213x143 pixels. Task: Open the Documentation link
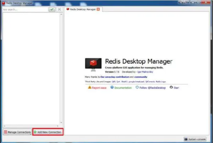click(x=123, y=88)
